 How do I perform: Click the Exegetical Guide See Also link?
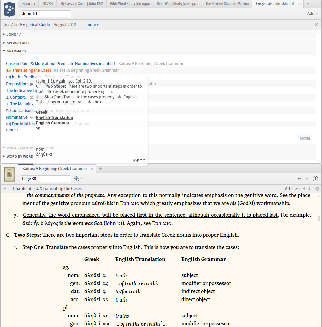click(x=35, y=24)
